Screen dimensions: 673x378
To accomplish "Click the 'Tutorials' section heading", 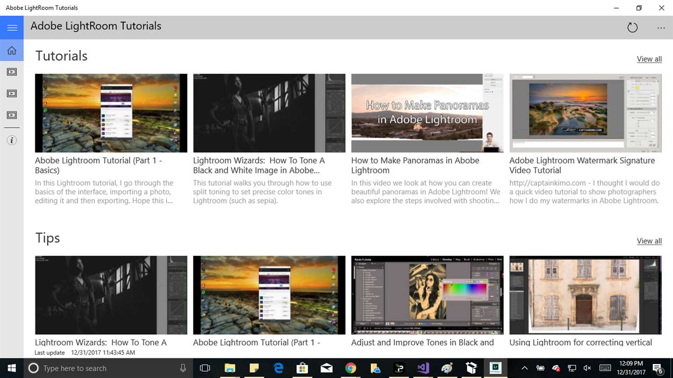I will point(62,56).
